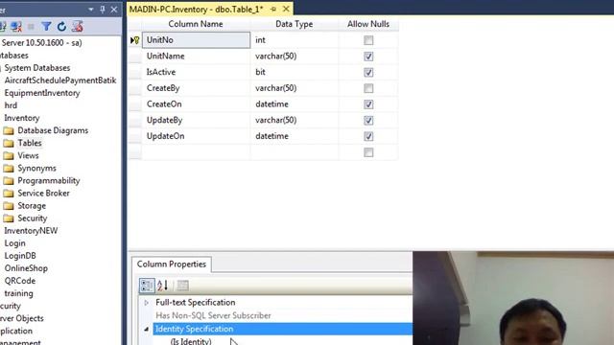Viewport: 614px width, 345px height.
Task: Select Server Objects node
Action: (x=22, y=318)
